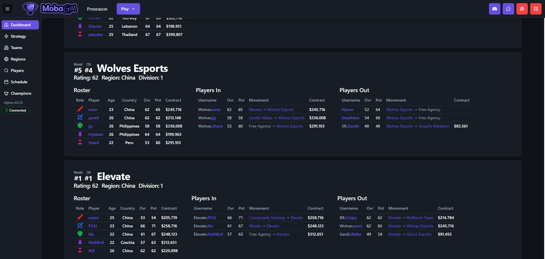Click the sword role icon beside exxo
The height and width of the screenshot is (259, 545).
[80, 109]
